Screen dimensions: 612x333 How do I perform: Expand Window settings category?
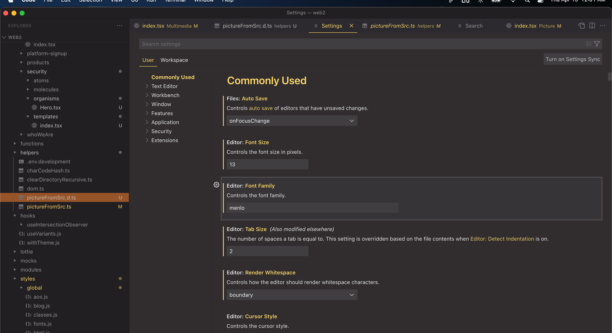click(x=147, y=104)
